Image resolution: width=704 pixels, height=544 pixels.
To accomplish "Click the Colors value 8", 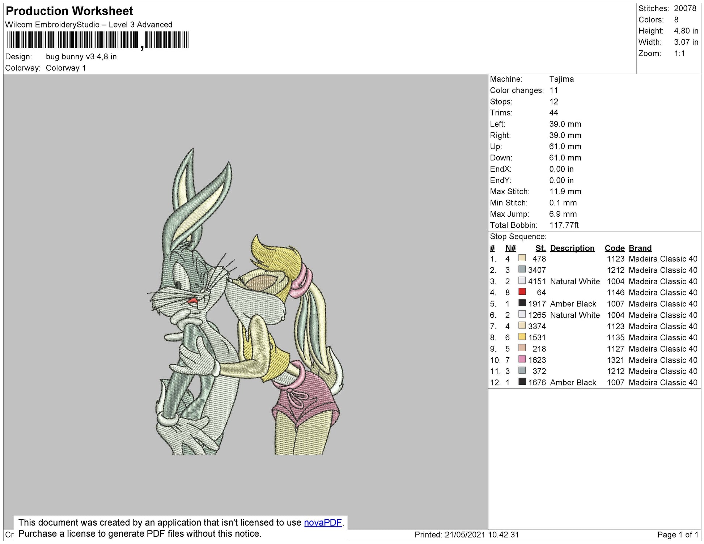I will (x=676, y=20).
